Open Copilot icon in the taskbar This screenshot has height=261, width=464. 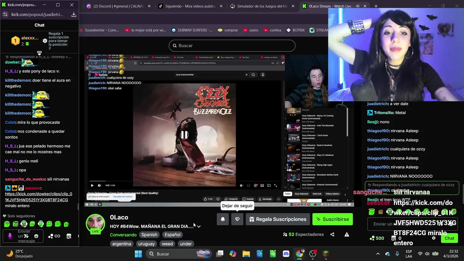click(233, 254)
